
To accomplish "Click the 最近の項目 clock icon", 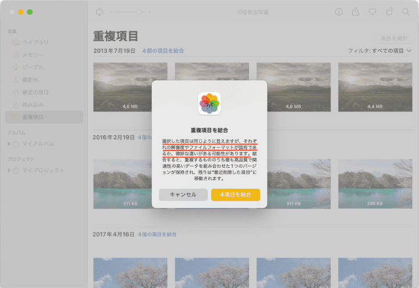I will pyautogui.click(x=16, y=92).
